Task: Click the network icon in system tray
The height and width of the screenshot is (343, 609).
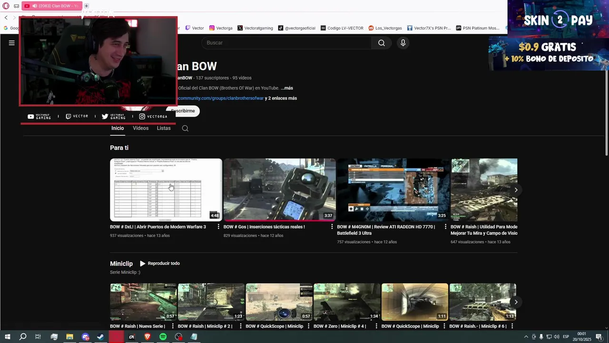Action: [x=549, y=337]
